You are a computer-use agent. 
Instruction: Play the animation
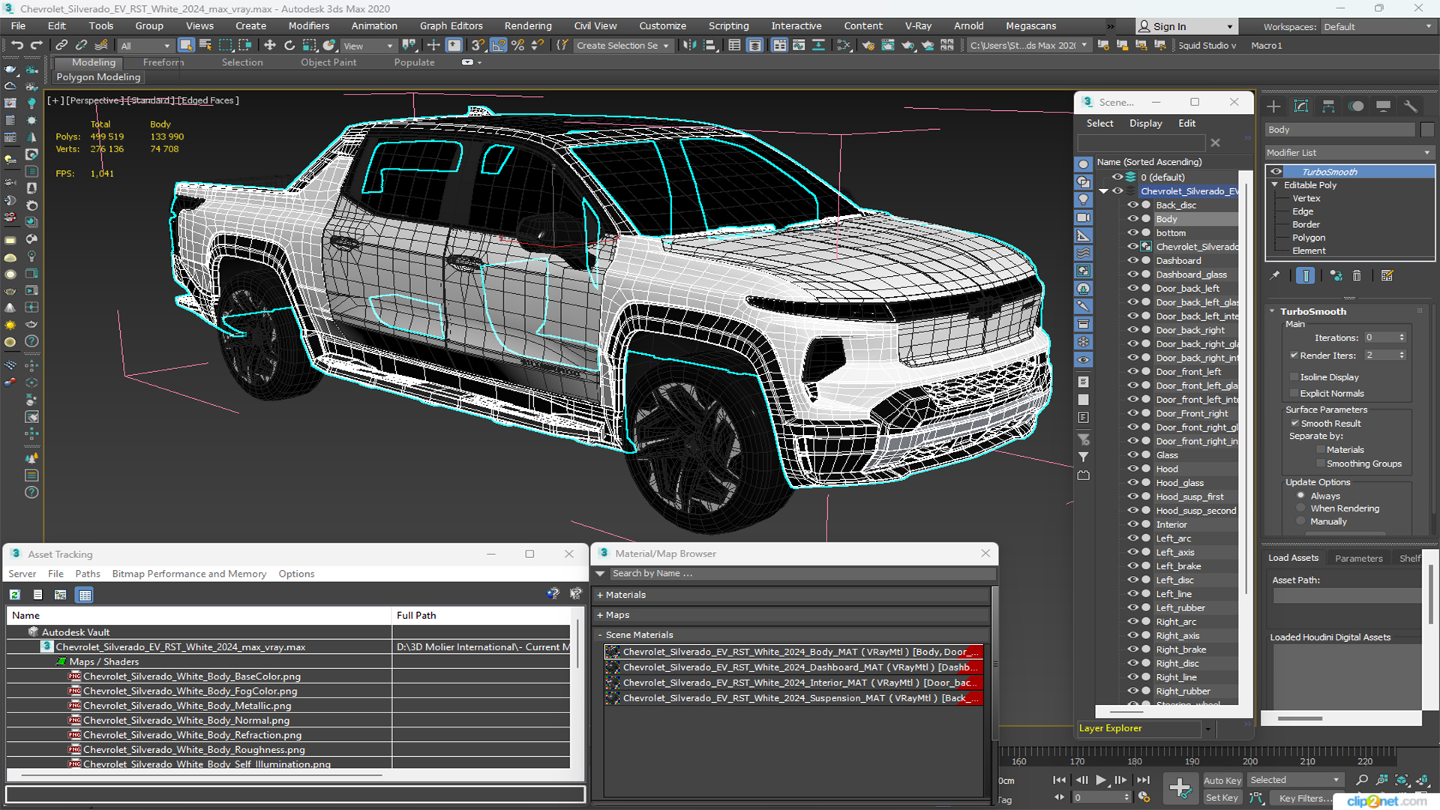1100,780
